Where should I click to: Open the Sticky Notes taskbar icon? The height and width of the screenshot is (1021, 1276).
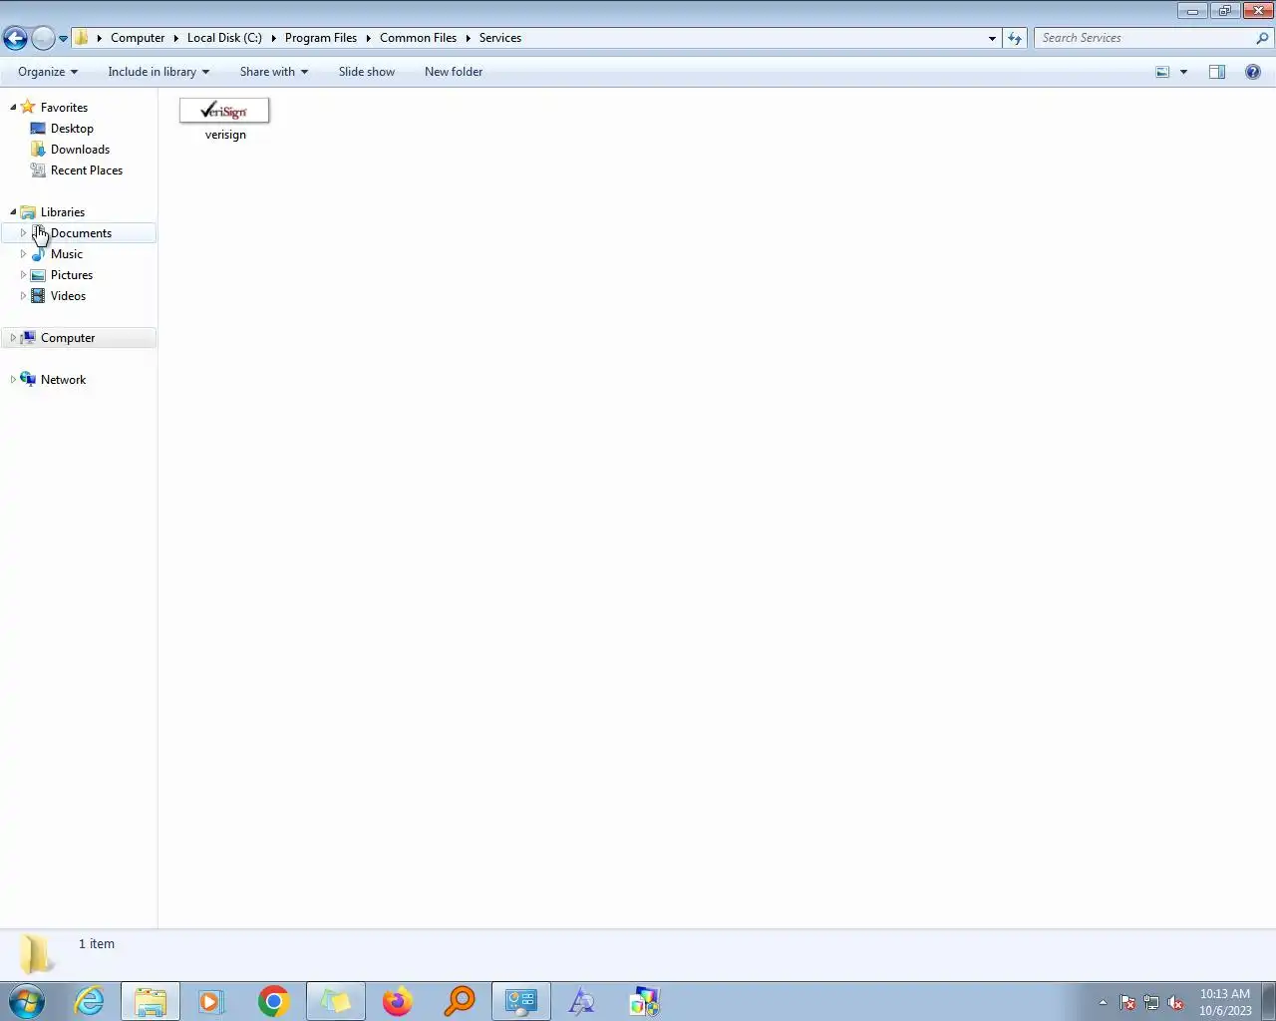coord(336,1001)
